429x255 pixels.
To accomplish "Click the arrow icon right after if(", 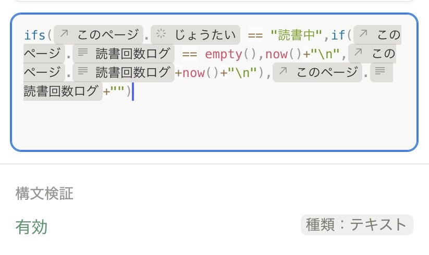I will (x=364, y=35).
